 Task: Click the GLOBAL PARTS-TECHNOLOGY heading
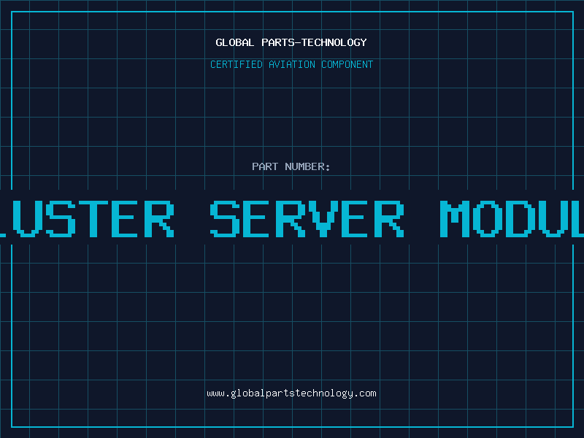[291, 42]
